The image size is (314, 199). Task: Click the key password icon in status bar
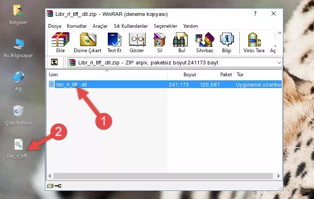(58, 186)
